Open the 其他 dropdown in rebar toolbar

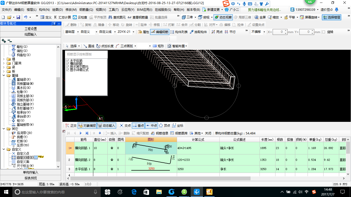(196, 133)
